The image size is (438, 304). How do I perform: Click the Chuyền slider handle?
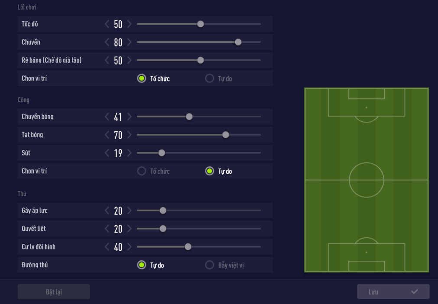pyautogui.click(x=238, y=42)
